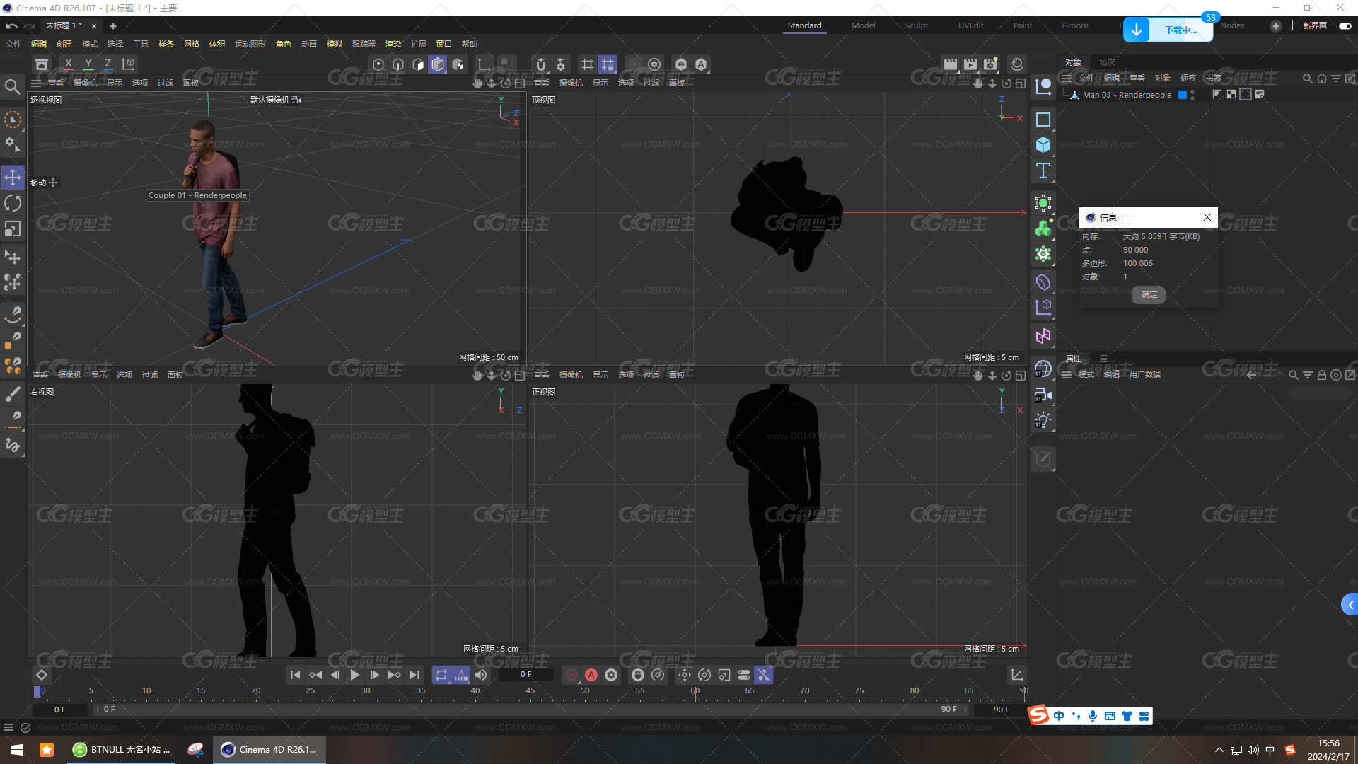Click the Rectangle spline icon

[x=1043, y=120]
